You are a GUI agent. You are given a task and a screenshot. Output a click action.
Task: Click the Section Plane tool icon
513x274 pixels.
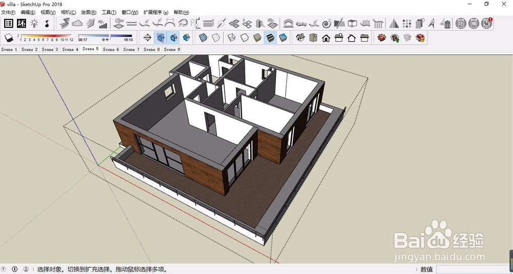(147, 37)
